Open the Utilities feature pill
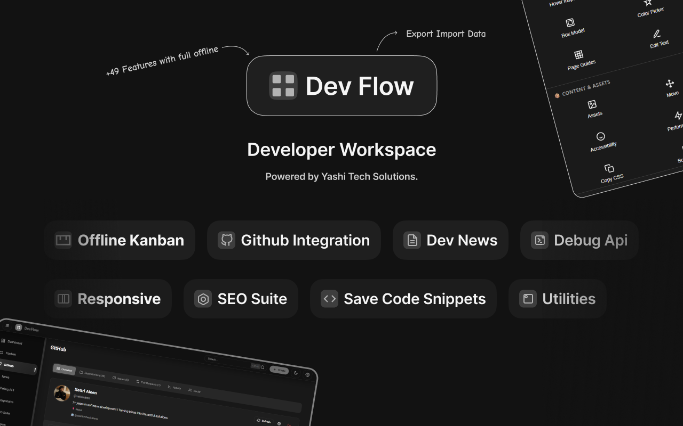 pos(557,299)
